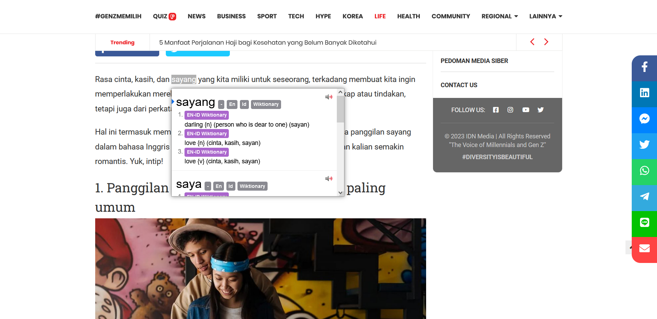
Task: Switch to the KOREA section
Action: coord(352,16)
